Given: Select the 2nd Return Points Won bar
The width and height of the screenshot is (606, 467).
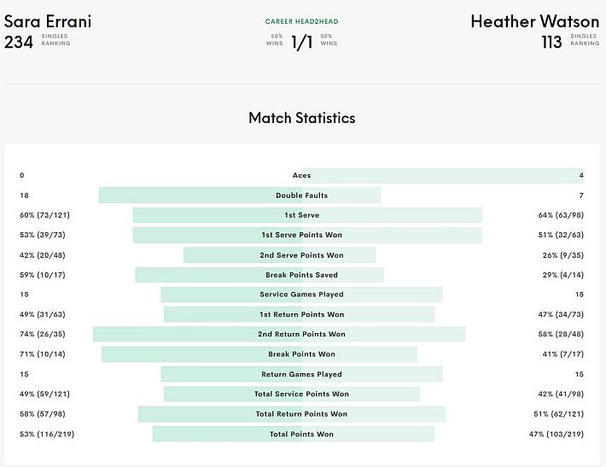Looking at the screenshot, I should click(279, 334).
